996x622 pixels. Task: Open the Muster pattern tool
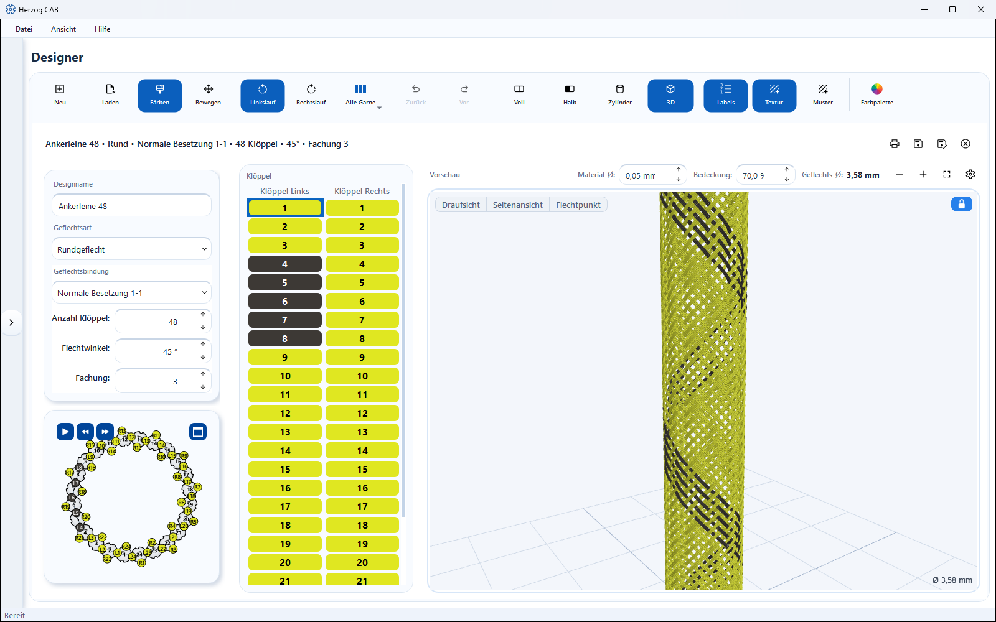[822, 95]
